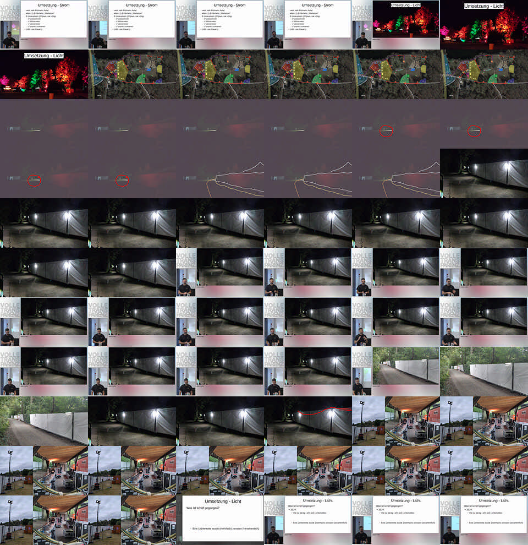The width and height of the screenshot is (528, 545).
Task: Click the last full-frame daytime fence photo
Action: [x=44, y=421]
